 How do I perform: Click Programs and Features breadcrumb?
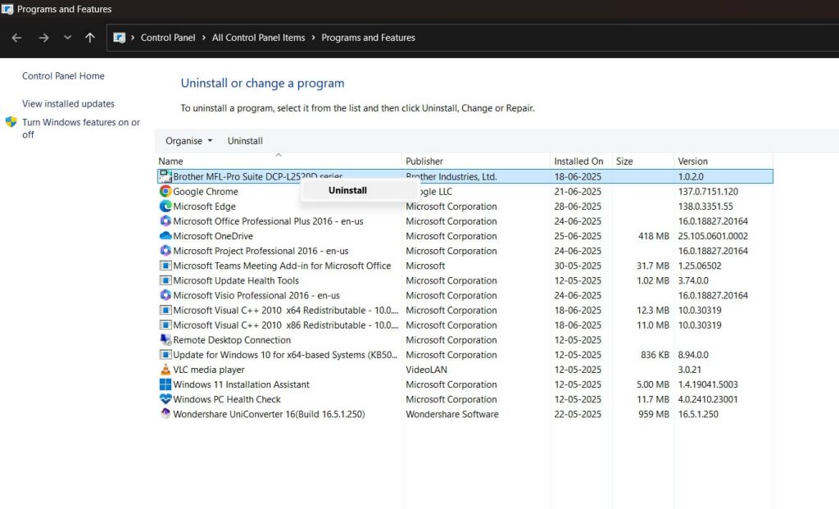tap(368, 38)
